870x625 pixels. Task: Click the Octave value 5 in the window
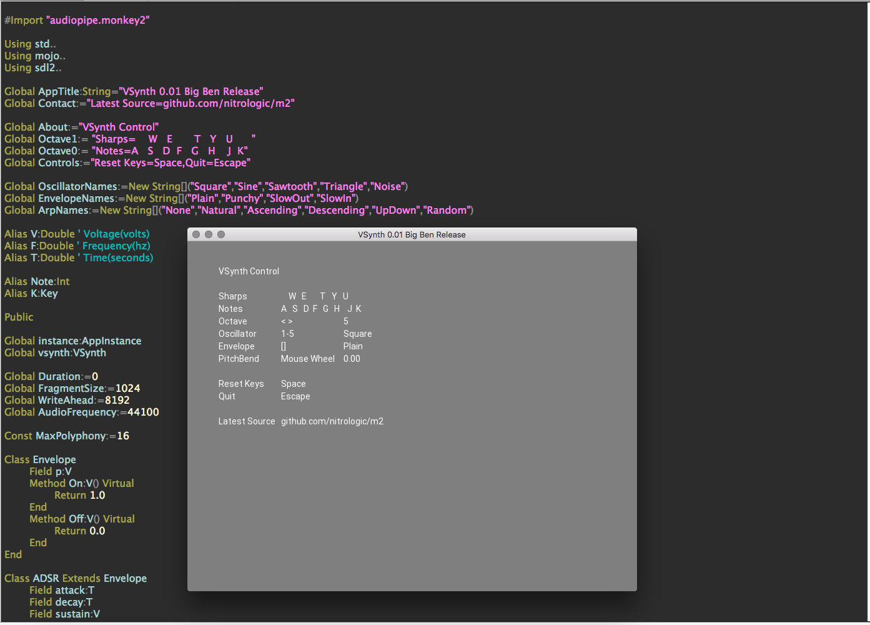(346, 321)
